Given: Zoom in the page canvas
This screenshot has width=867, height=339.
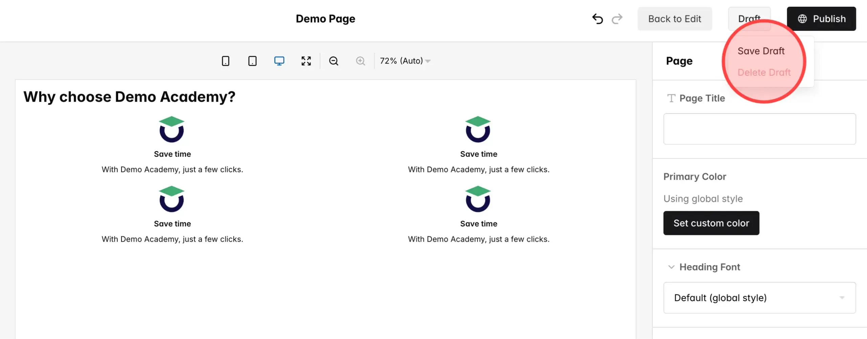Looking at the screenshot, I should (x=360, y=61).
